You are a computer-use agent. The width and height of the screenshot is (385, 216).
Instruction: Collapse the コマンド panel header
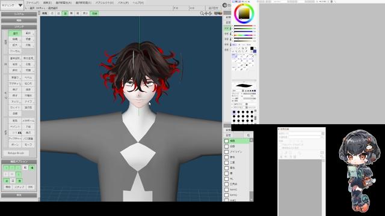click(x=19, y=26)
